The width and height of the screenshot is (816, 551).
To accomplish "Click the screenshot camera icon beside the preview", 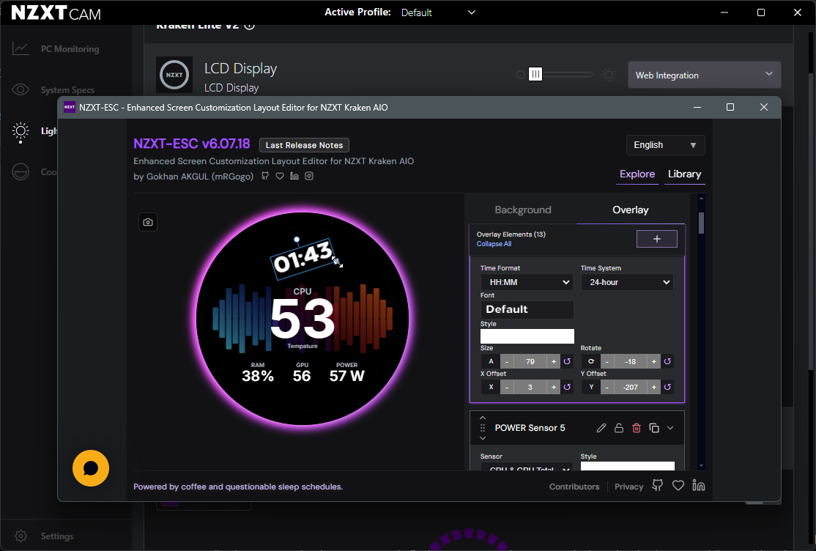I will coord(148,222).
